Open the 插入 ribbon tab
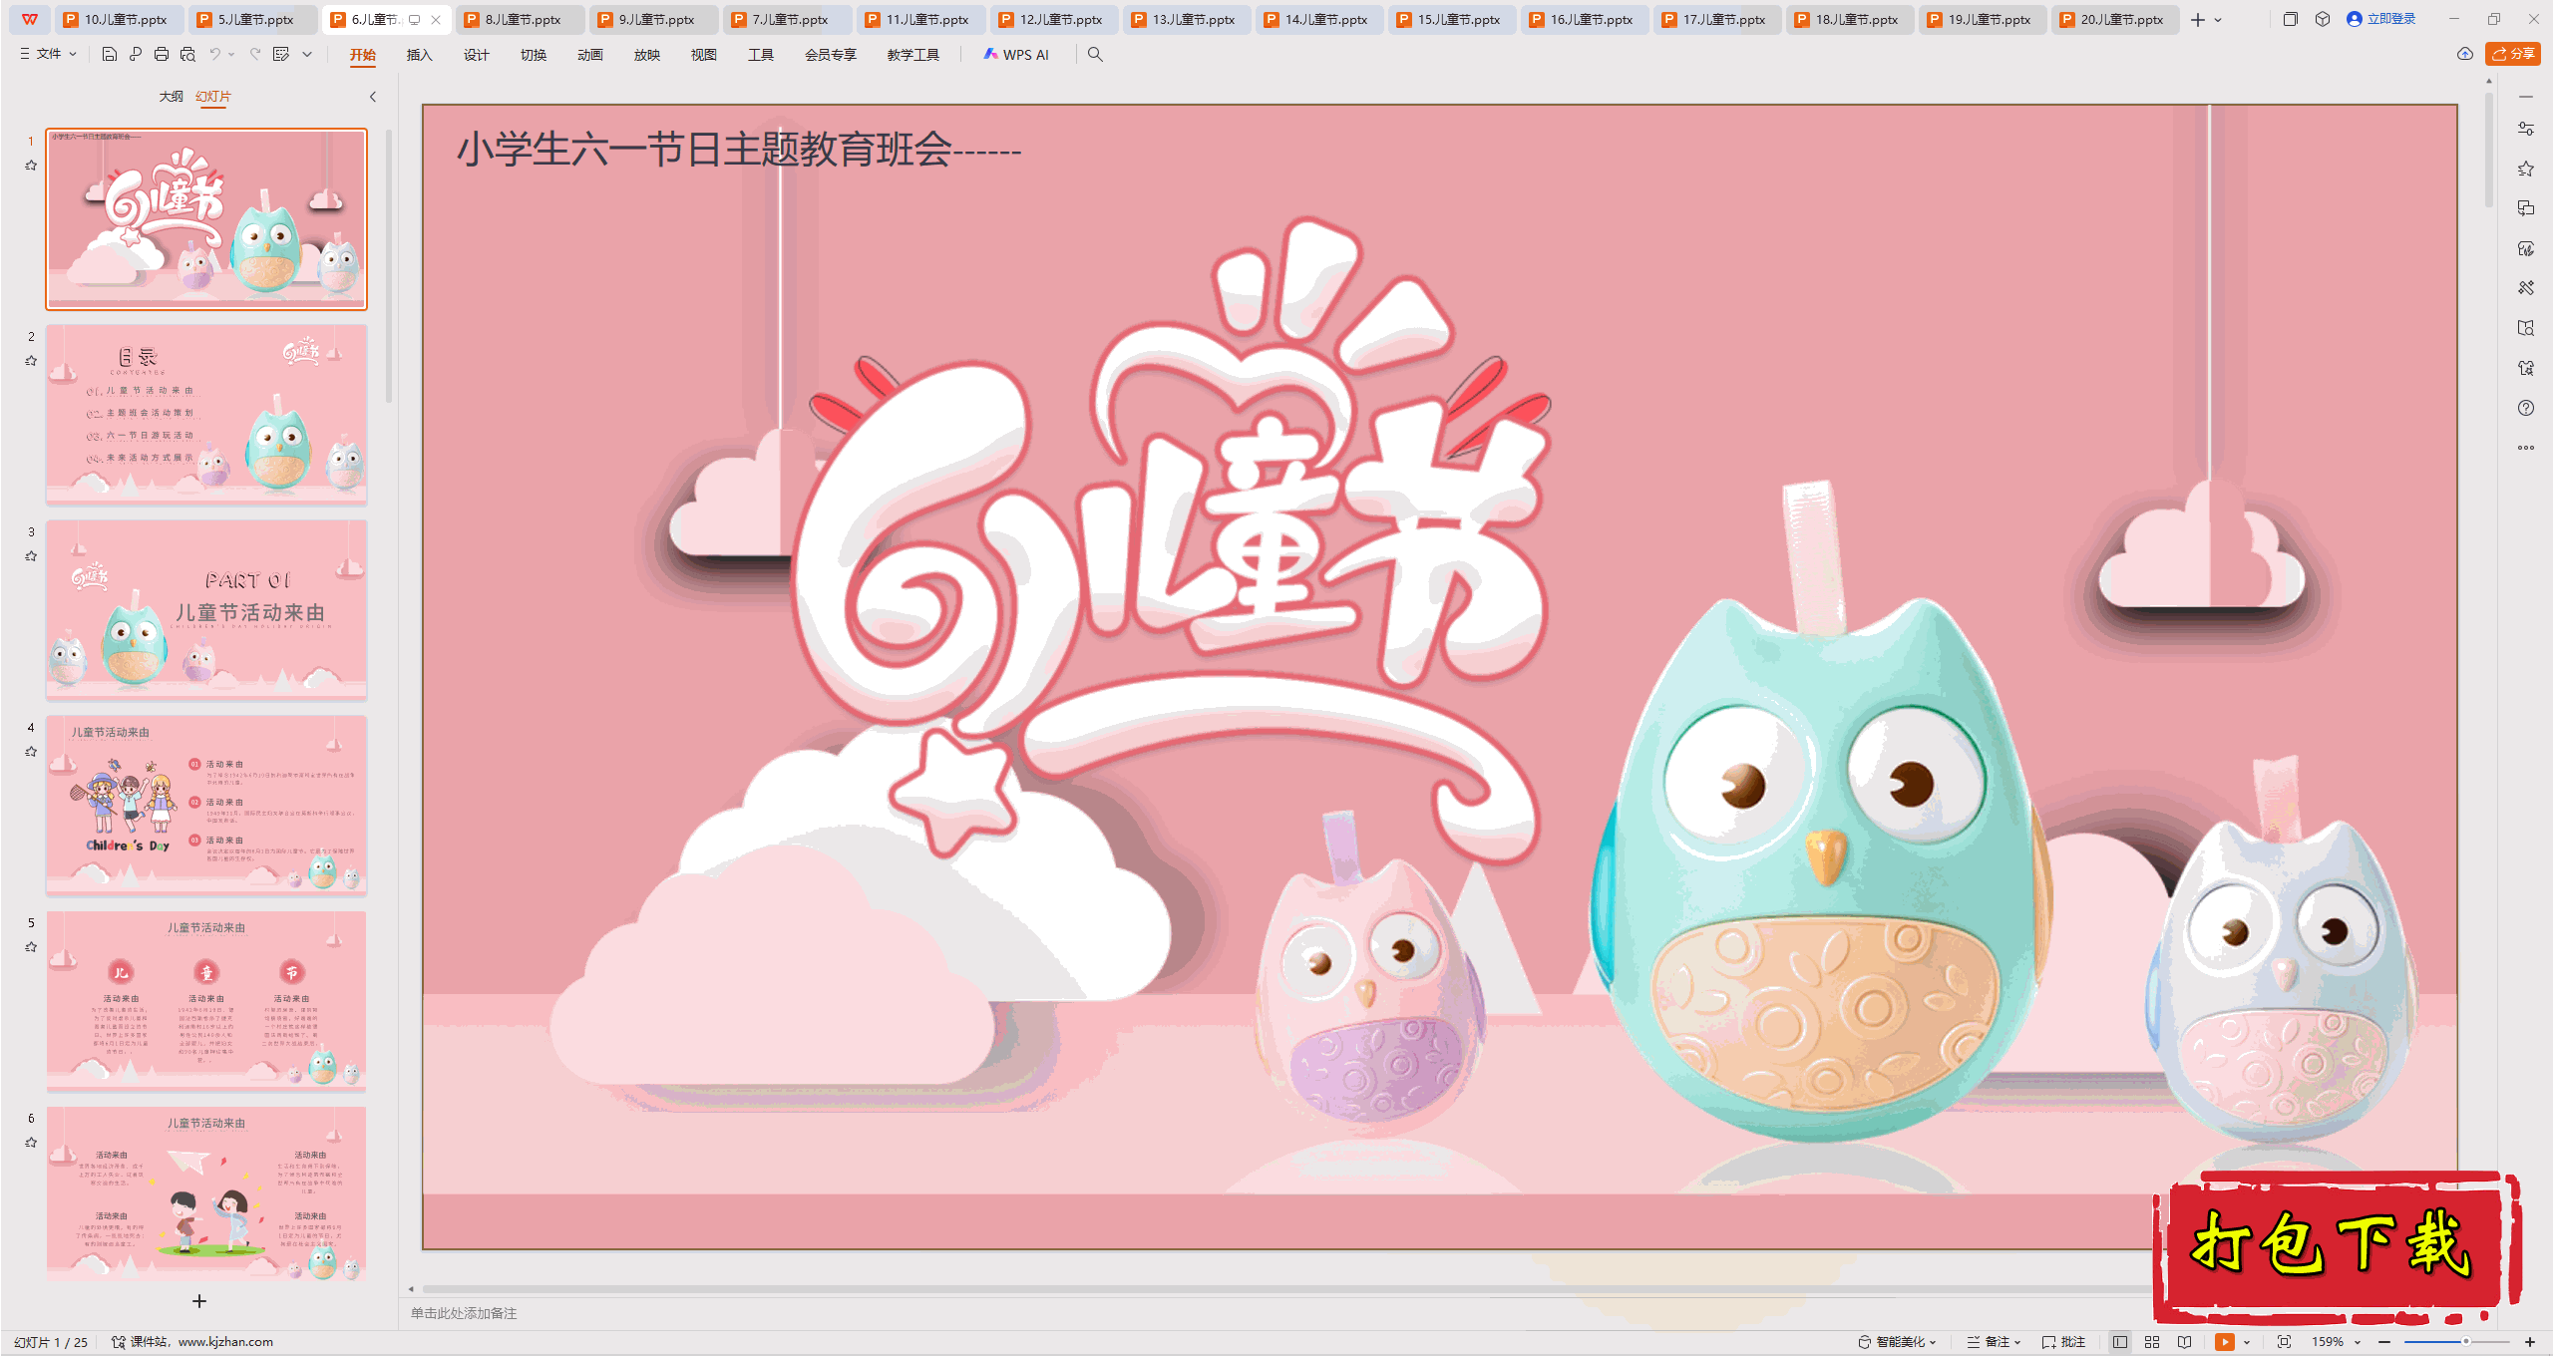2553x1356 pixels. [x=419, y=55]
